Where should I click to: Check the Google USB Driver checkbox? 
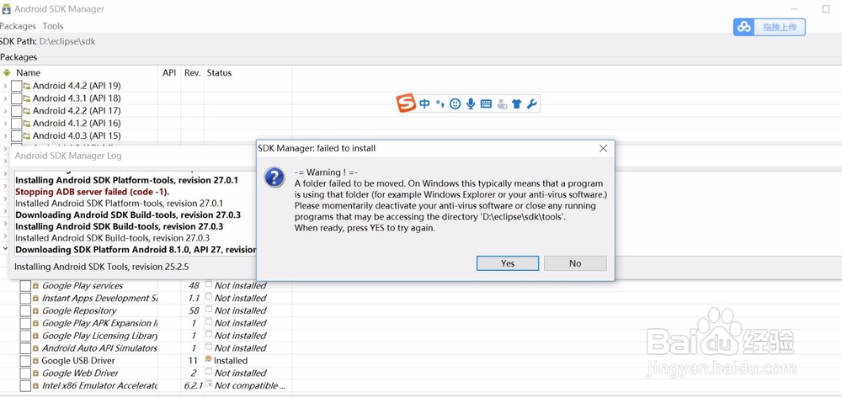[25, 361]
